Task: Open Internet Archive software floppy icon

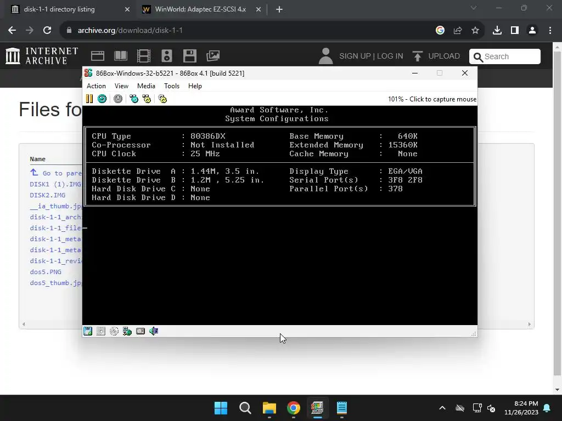Action: tap(189, 56)
